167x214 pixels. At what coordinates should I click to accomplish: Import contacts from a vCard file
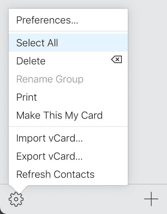(68, 138)
